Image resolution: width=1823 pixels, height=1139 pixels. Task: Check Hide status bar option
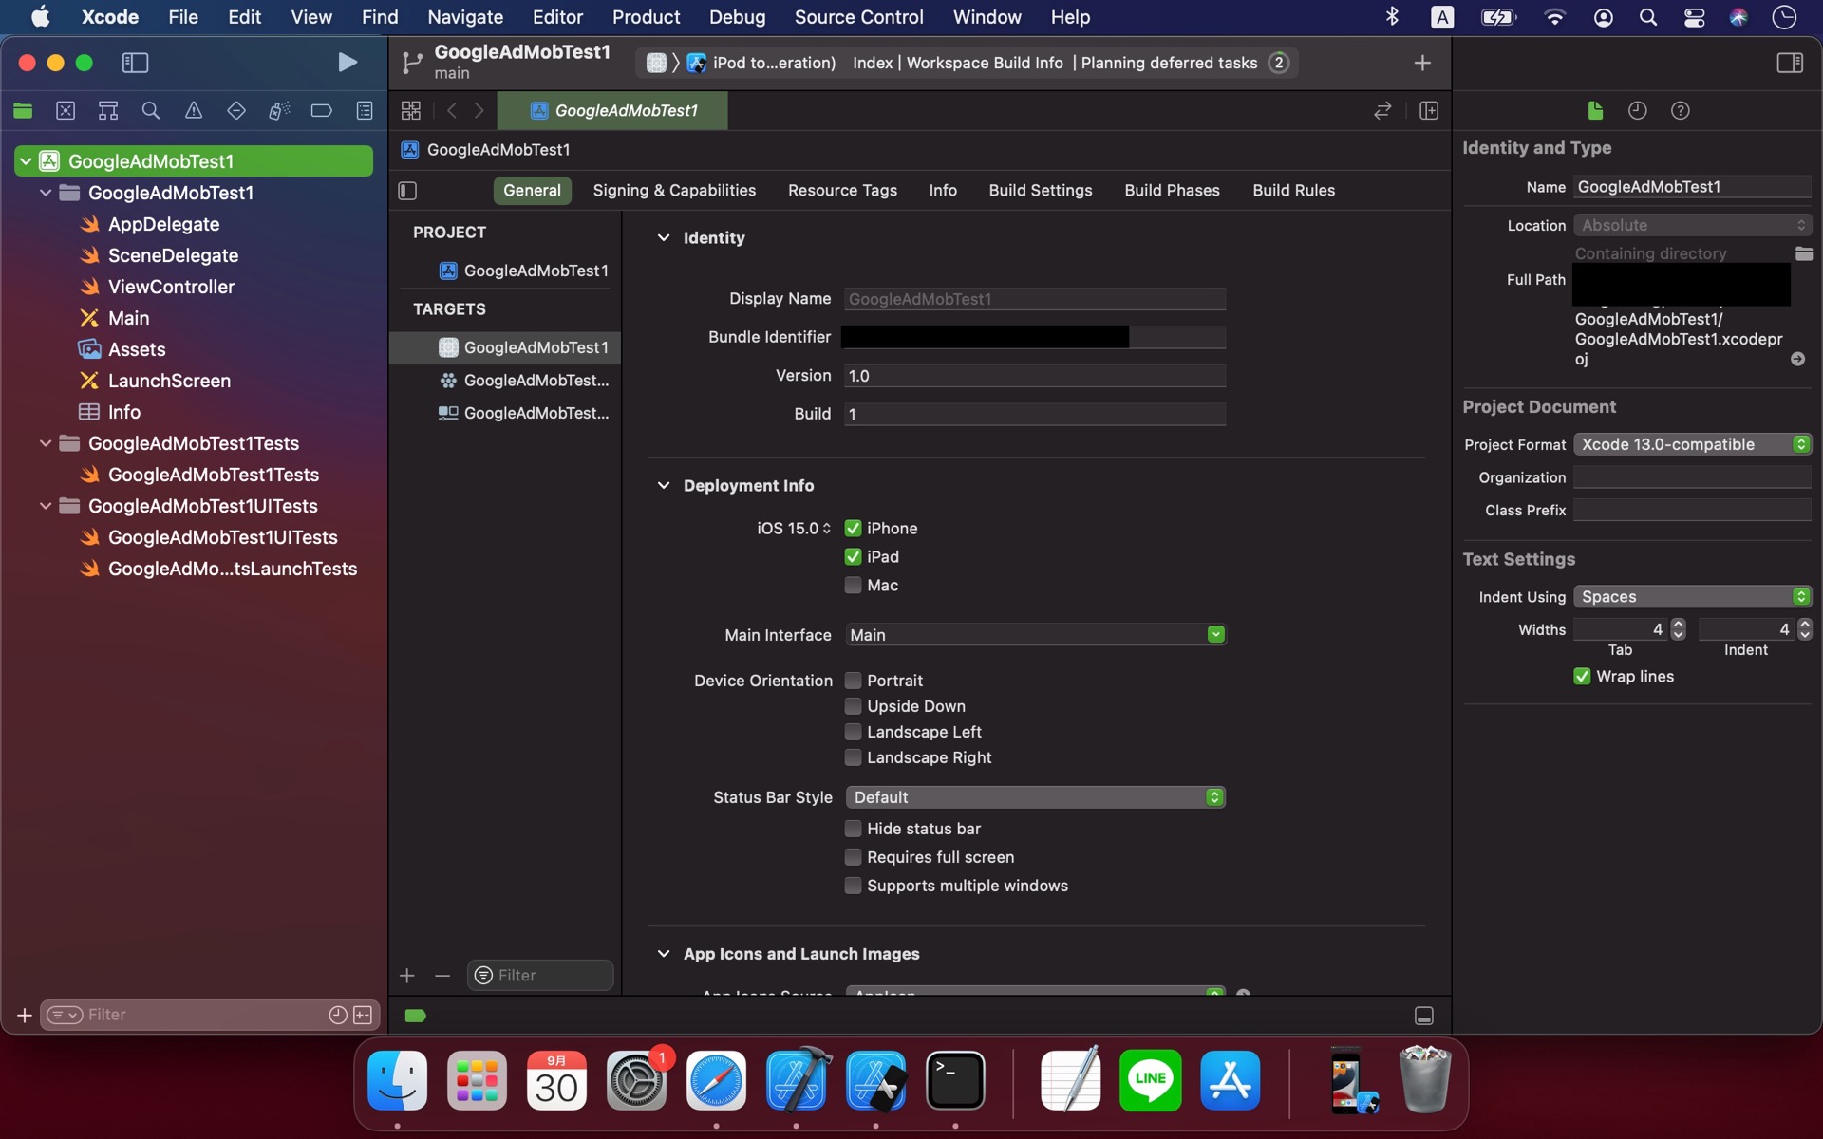853,829
